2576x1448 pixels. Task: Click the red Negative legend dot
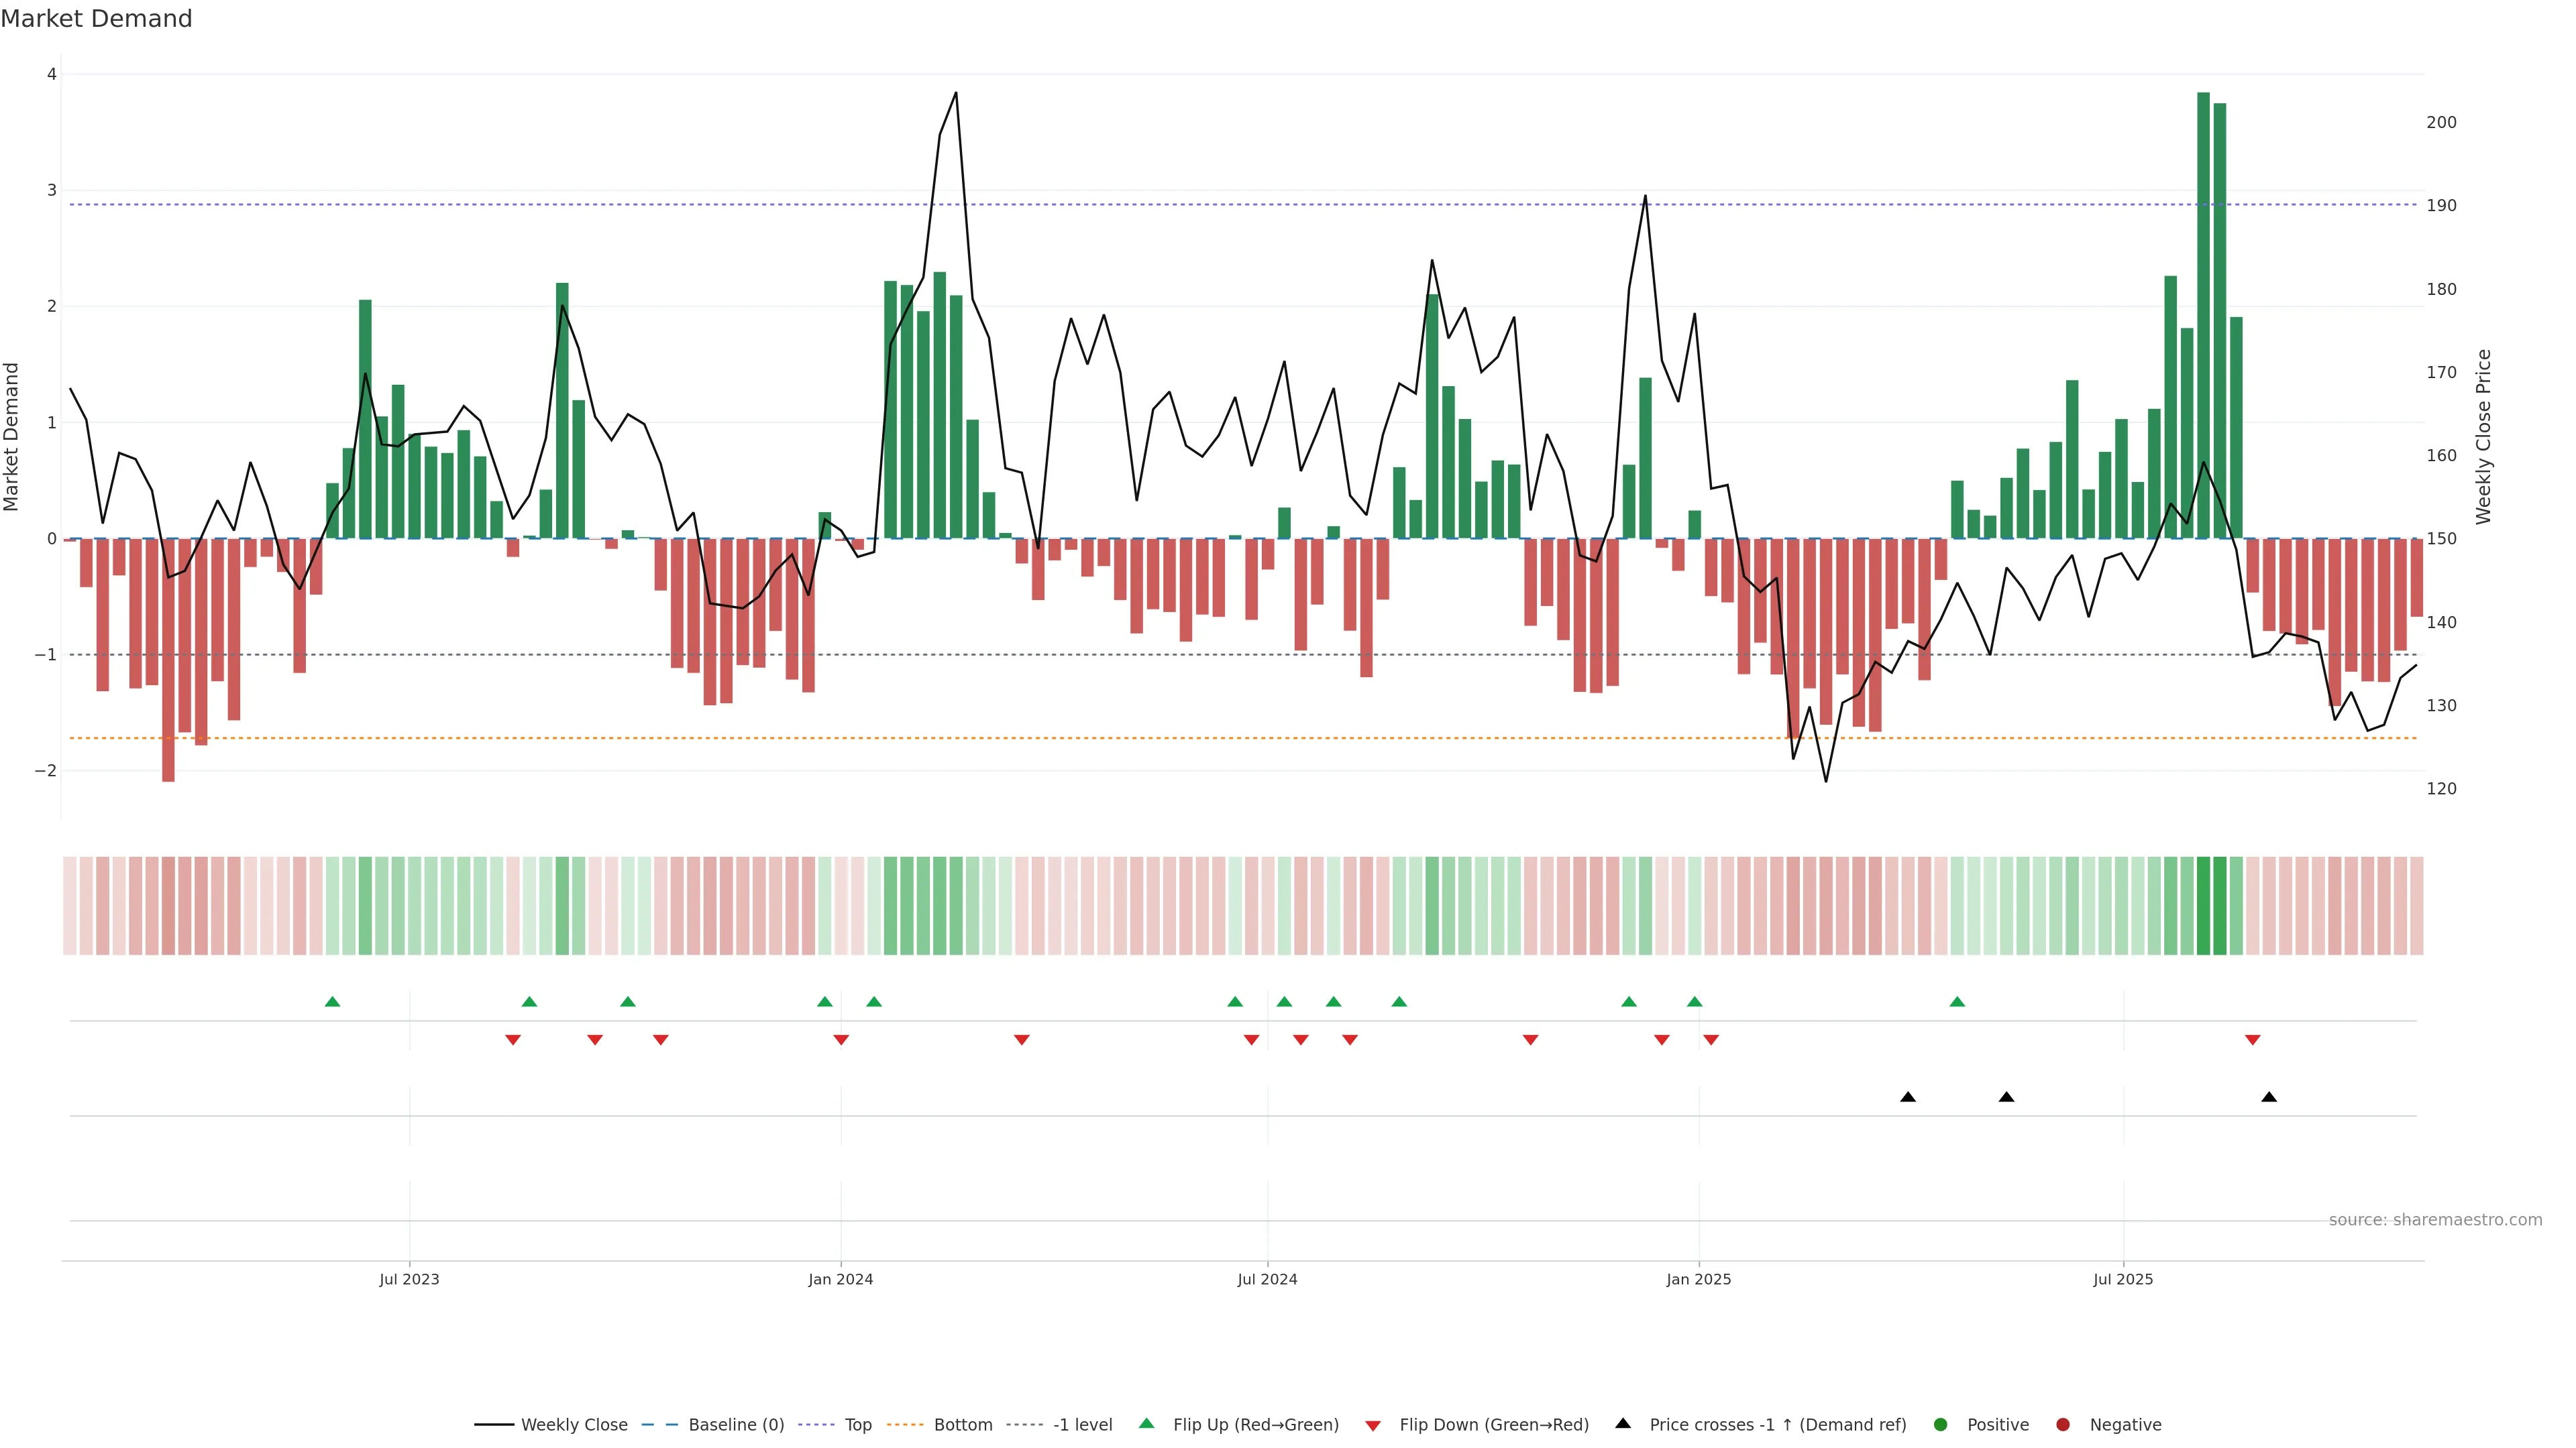(2063, 1425)
